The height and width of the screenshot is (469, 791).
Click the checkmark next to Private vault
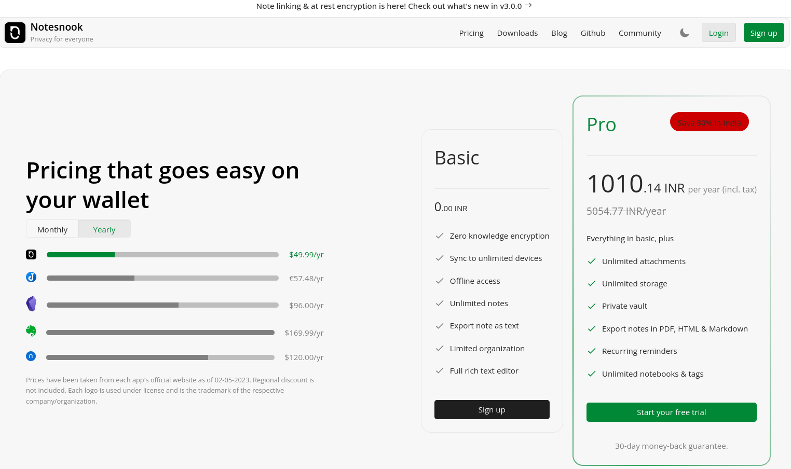point(592,306)
